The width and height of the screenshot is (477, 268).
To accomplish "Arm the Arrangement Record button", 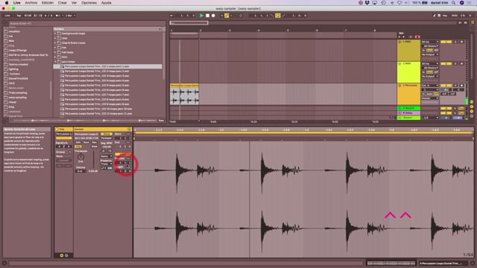I will pyautogui.click(x=213, y=16).
